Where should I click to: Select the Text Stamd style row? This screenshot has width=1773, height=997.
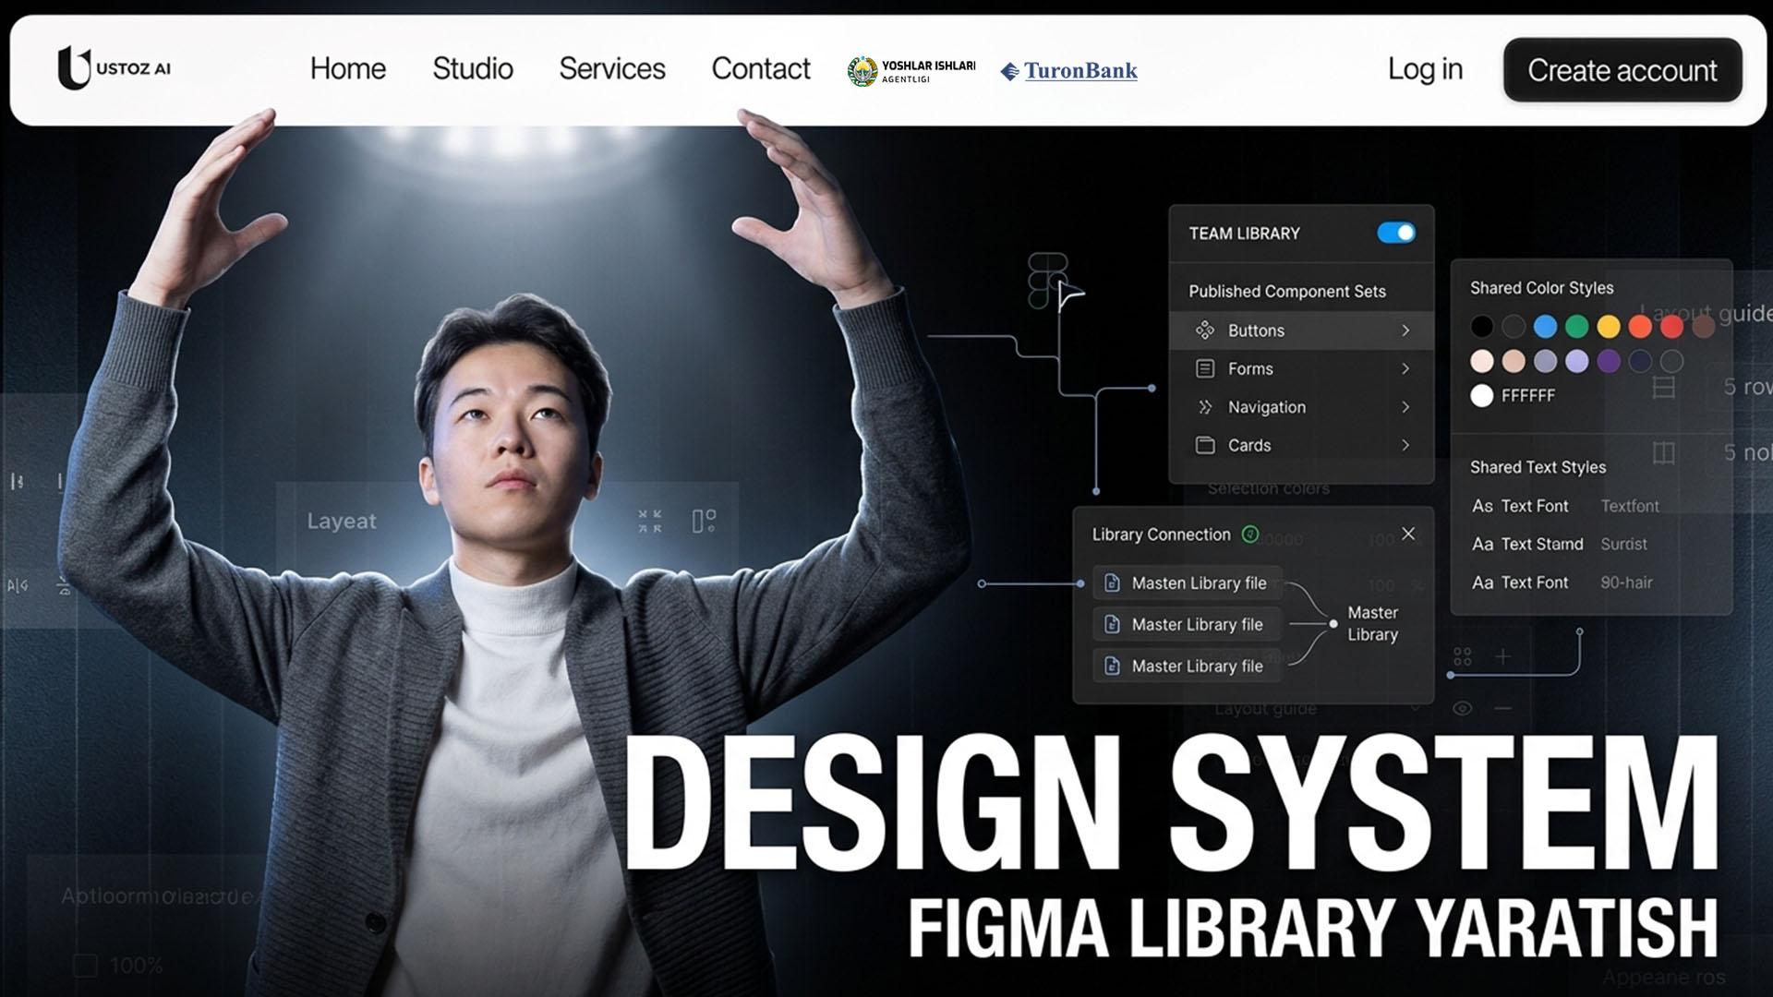pyautogui.click(x=1560, y=544)
